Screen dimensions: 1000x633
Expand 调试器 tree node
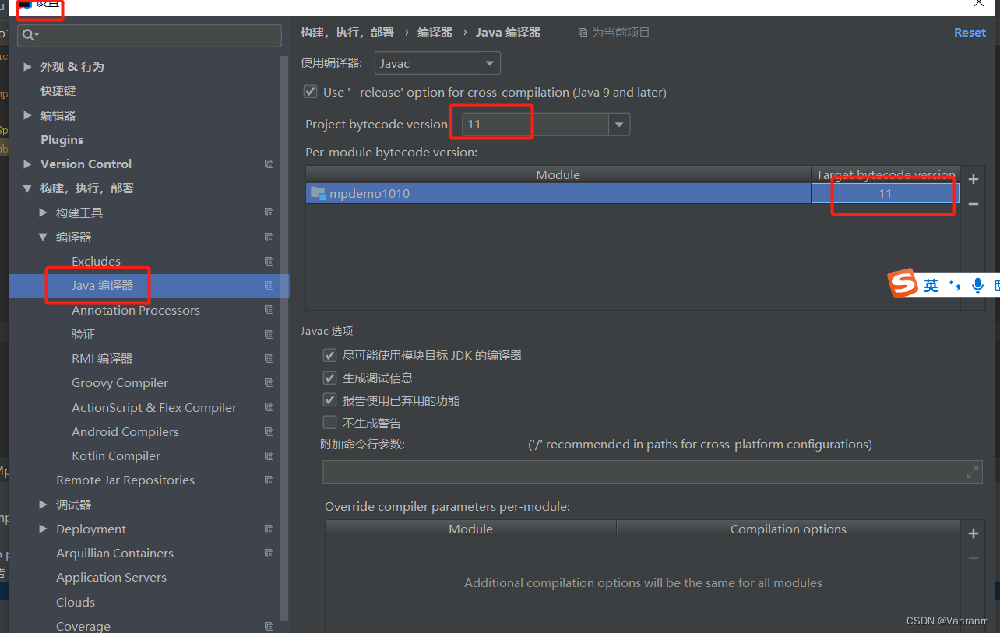click(44, 505)
